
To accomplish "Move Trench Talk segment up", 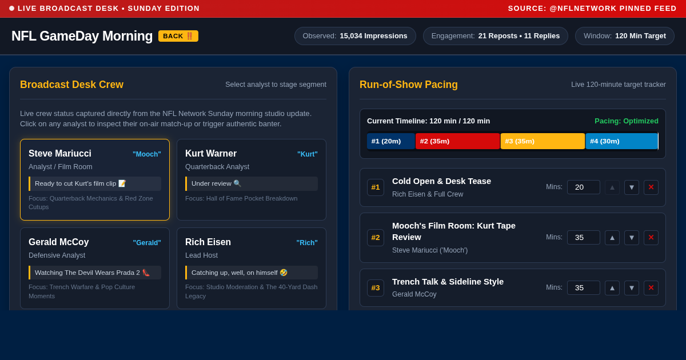I will 612,288.
